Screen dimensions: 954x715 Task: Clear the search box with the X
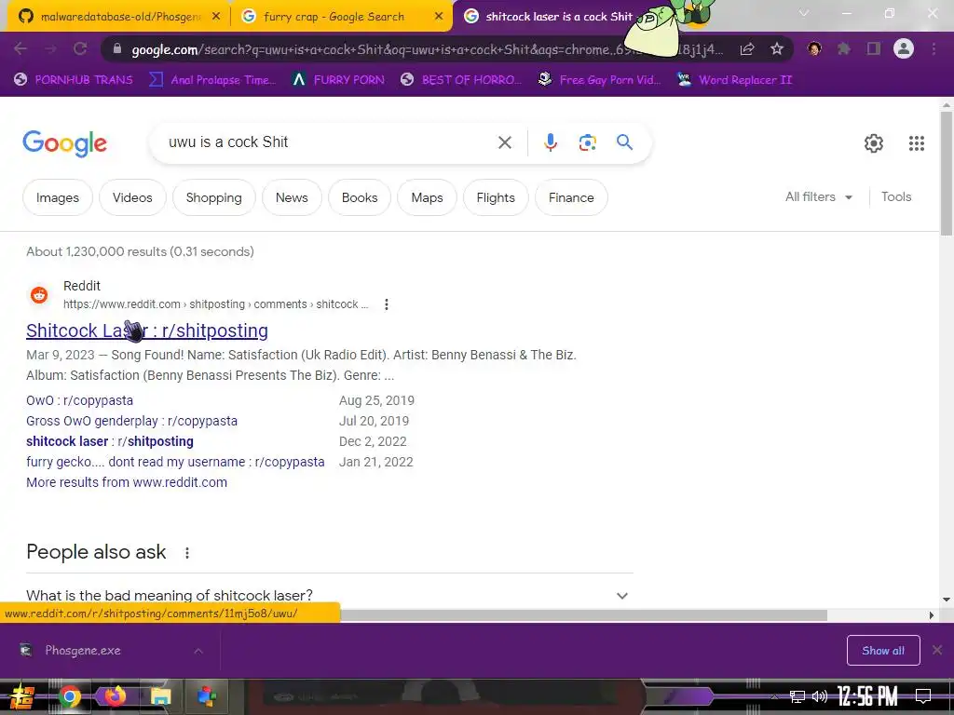504,142
